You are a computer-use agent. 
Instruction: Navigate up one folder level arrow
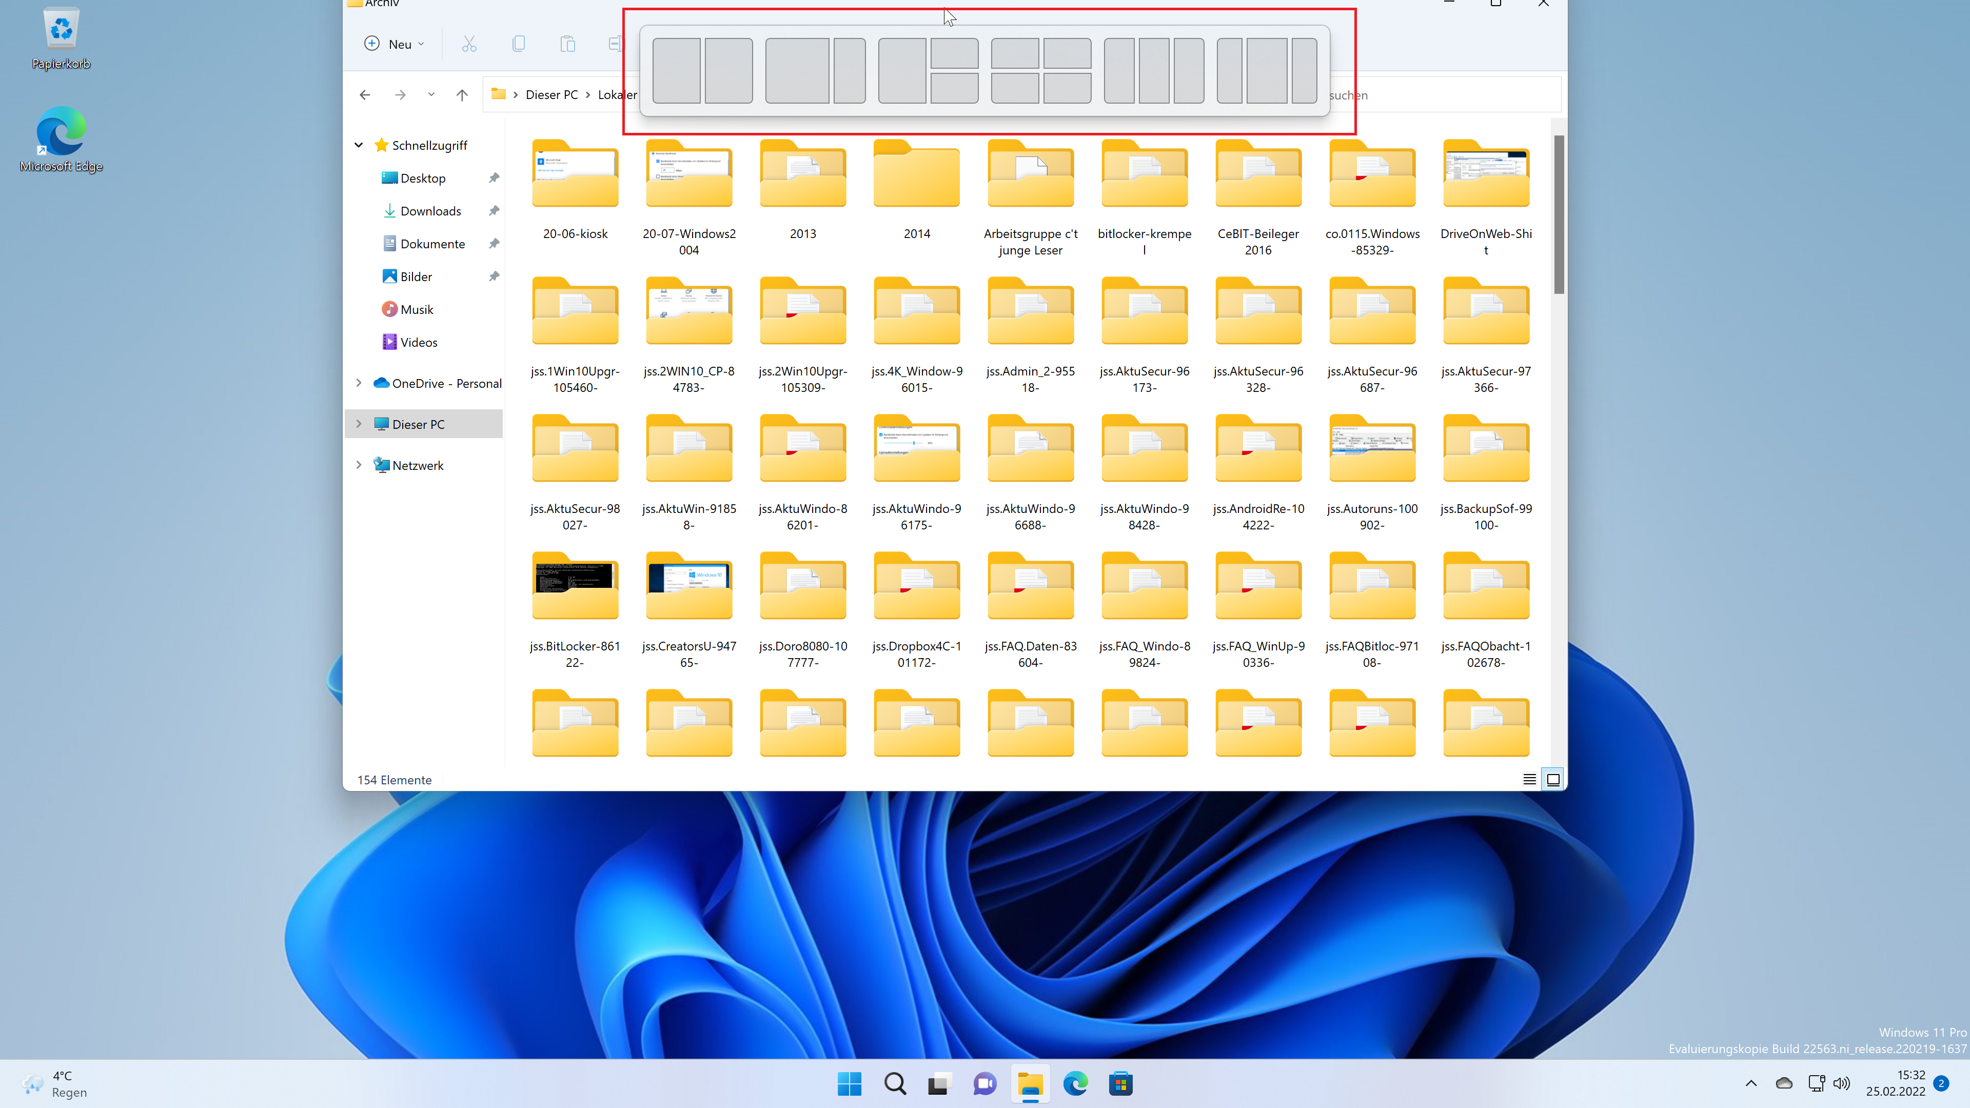462,95
